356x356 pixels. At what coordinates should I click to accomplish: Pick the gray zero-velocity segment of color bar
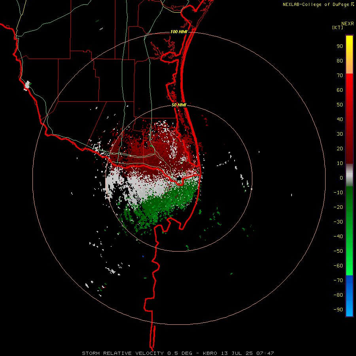349,175
